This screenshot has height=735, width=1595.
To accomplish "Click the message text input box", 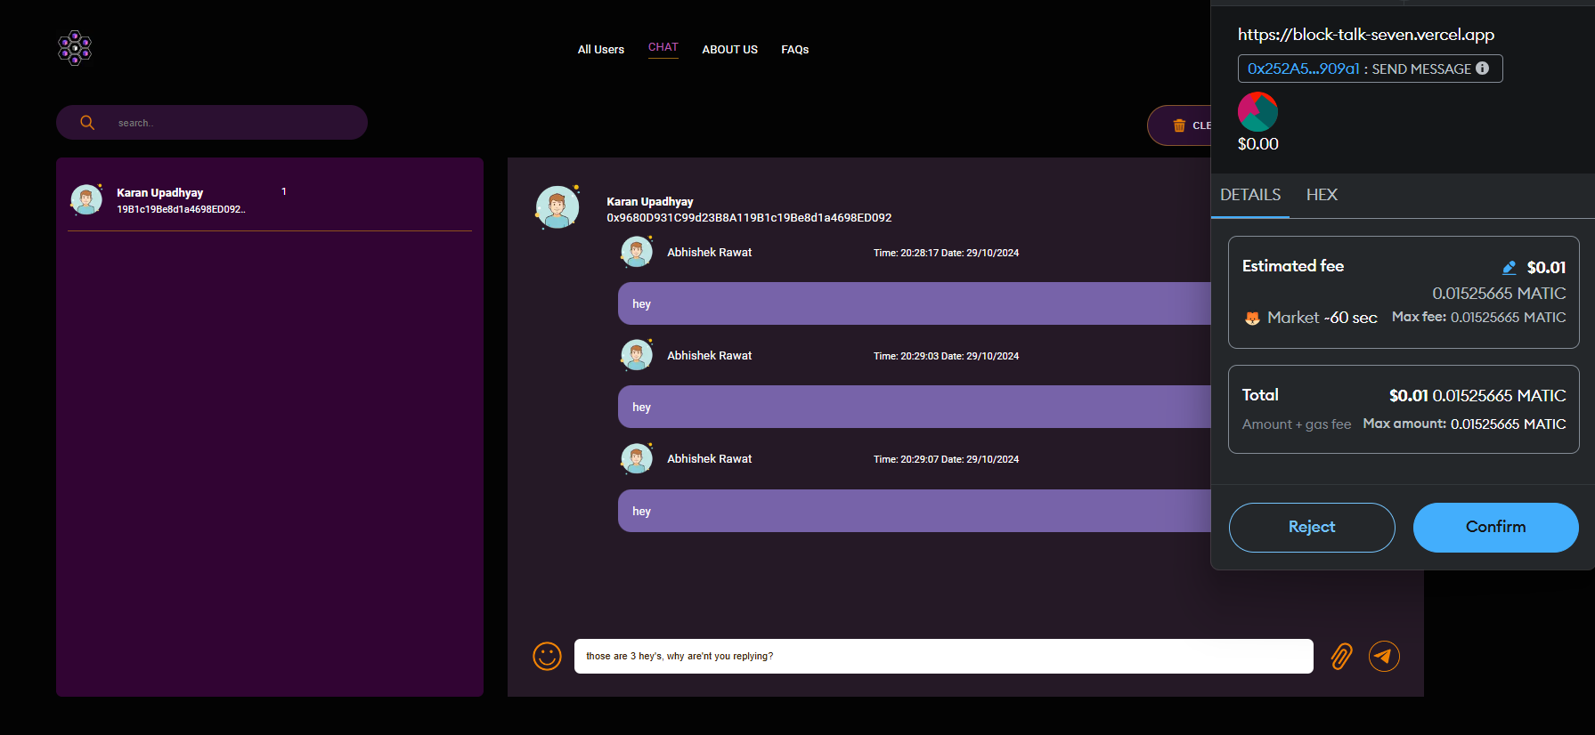I will [x=944, y=657].
